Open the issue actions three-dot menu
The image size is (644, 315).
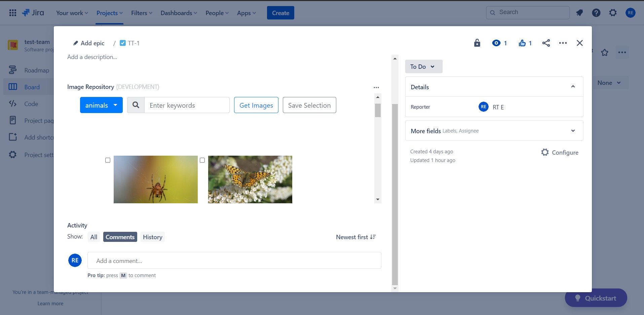(563, 43)
